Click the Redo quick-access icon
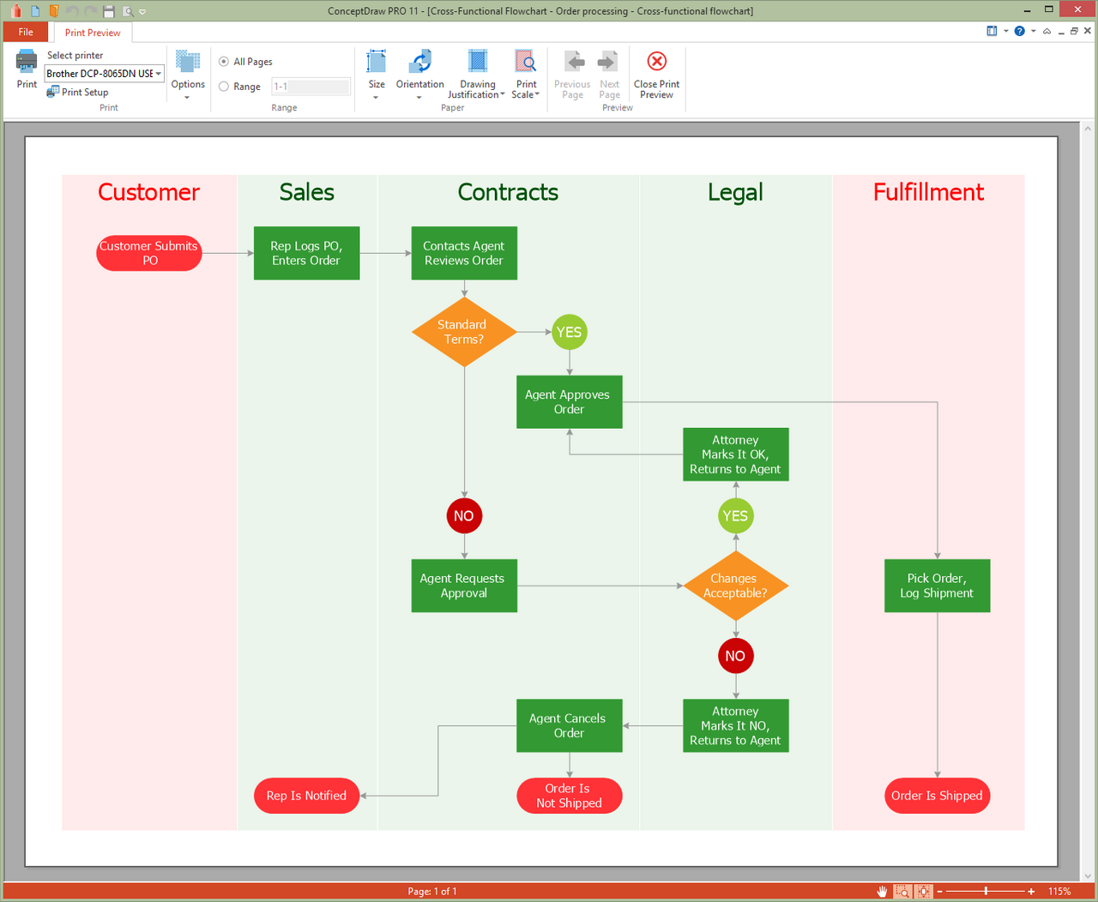 tap(91, 11)
